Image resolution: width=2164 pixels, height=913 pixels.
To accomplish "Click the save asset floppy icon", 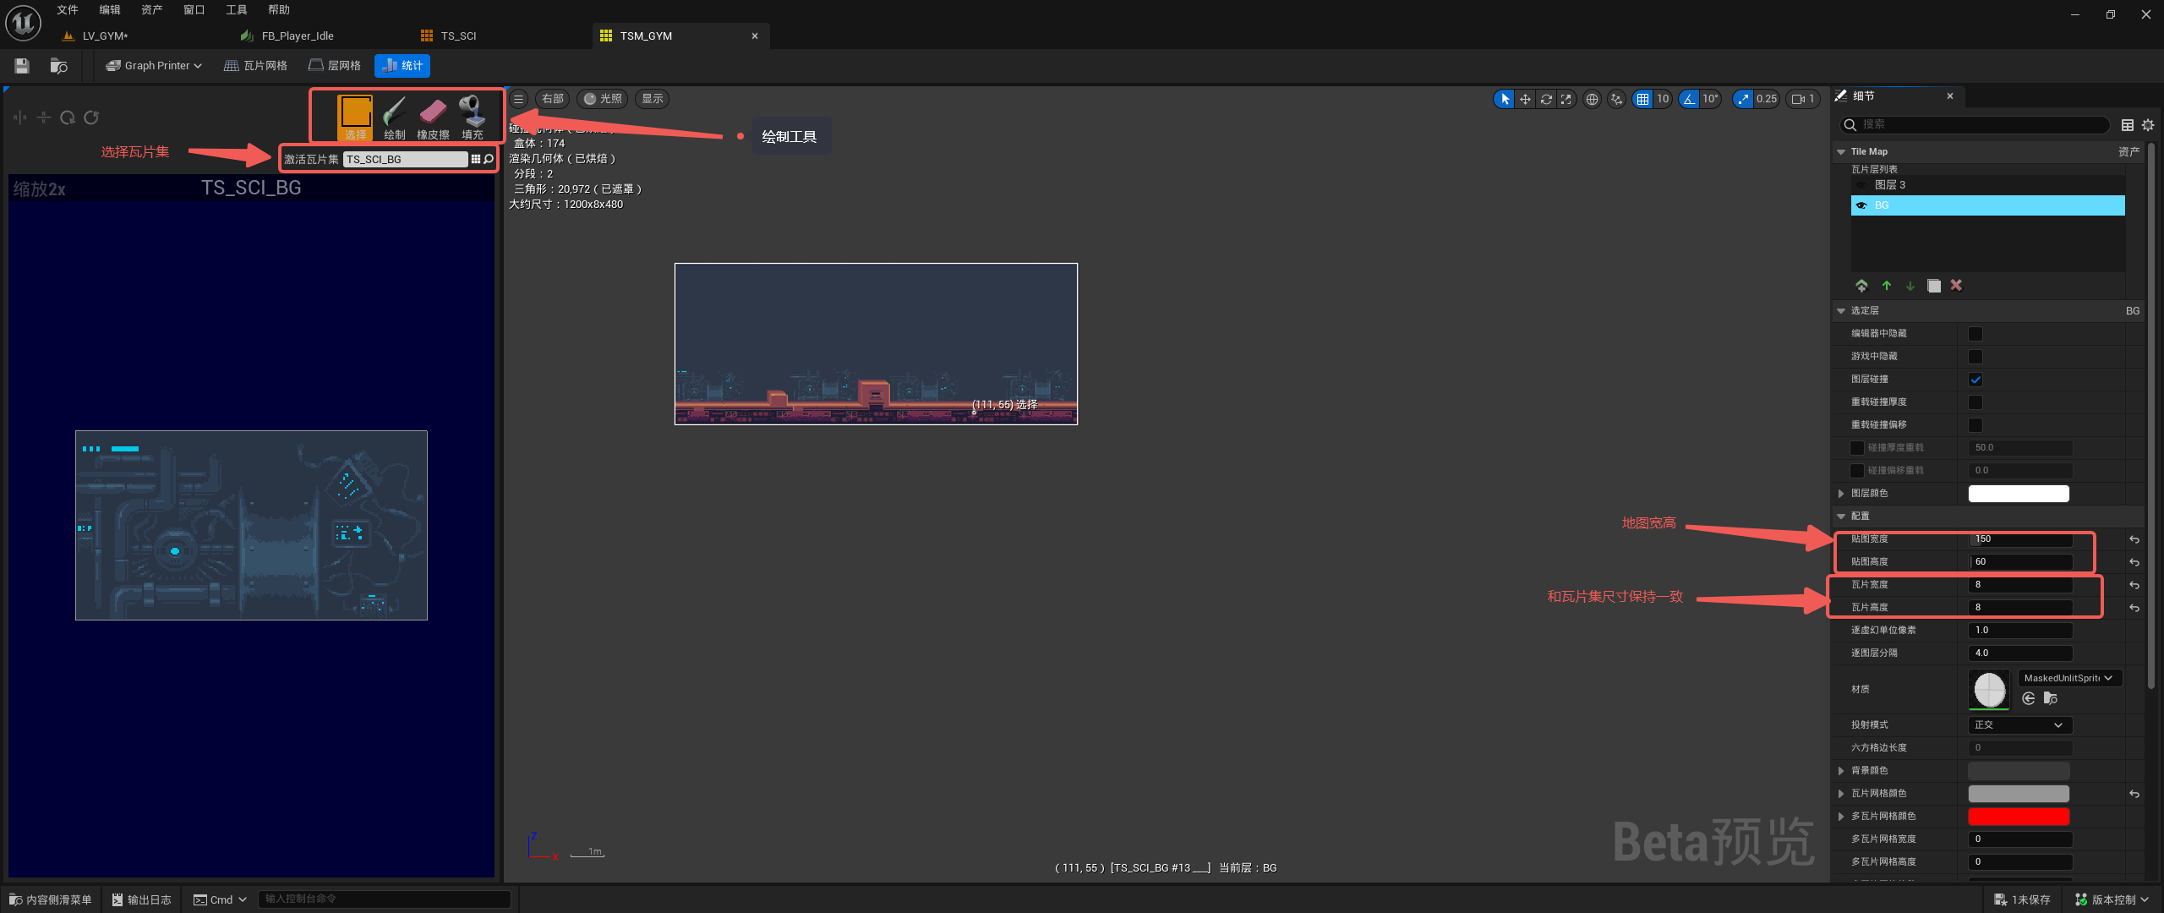I will coord(23,66).
